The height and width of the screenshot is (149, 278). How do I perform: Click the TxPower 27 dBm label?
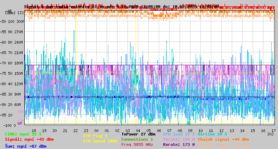(x=138, y=134)
